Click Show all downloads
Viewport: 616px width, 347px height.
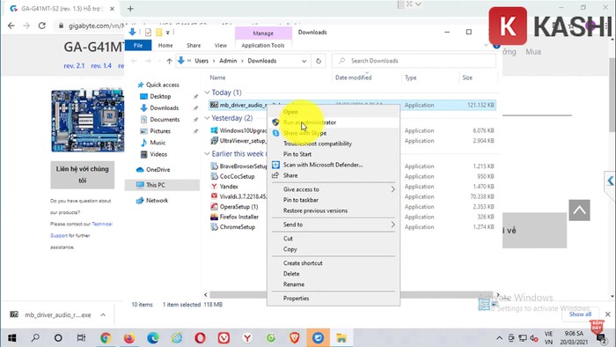point(580,314)
